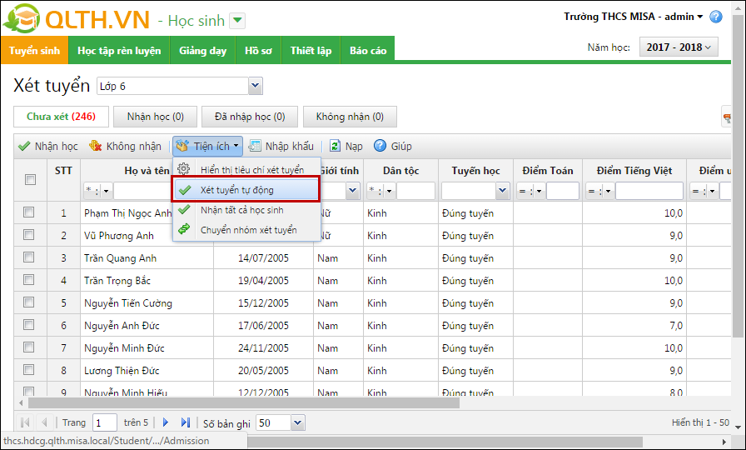Open the Thiết lập tab
This screenshot has width=746, height=450.
coord(311,50)
